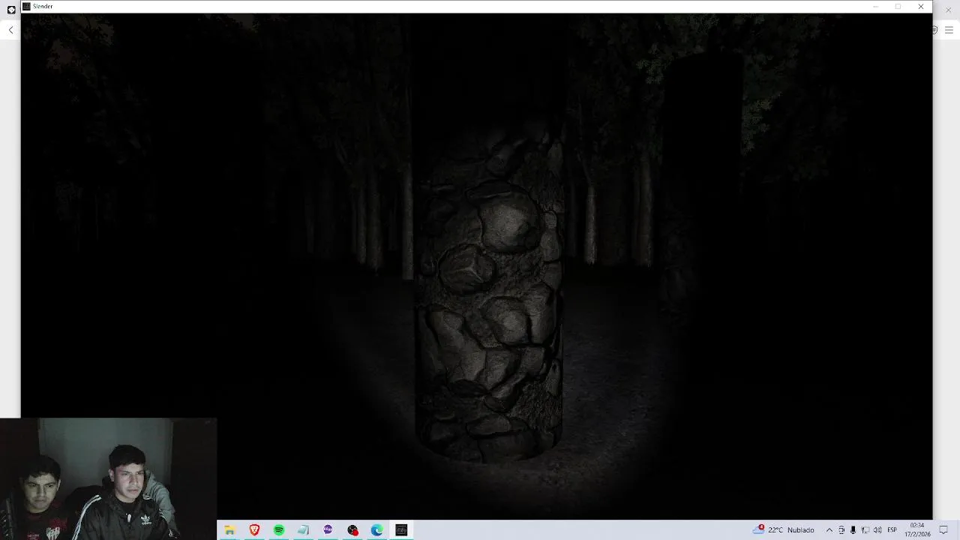Screen dimensions: 960x540
Task: Select the Slender game taskbar icon
Action: (x=401, y=530)
